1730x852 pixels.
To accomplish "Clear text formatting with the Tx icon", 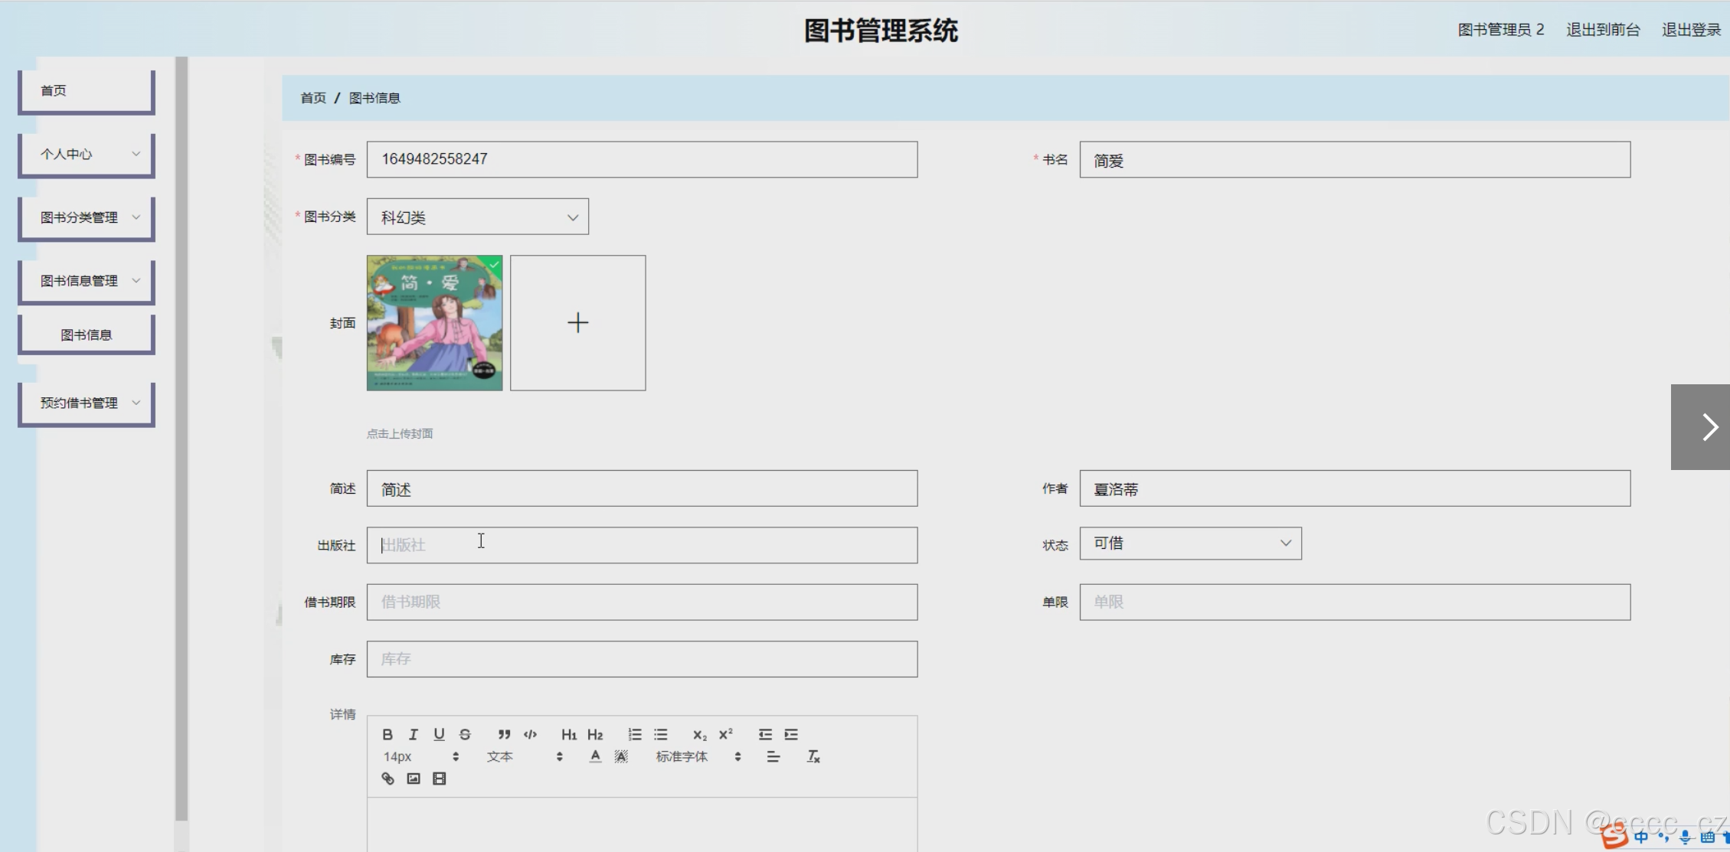I will [813, 756].
